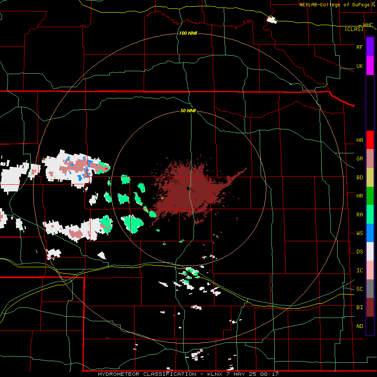Click the 'HA' legend label
Viewport: 377px width, 377px height.
tap(359, 140)
